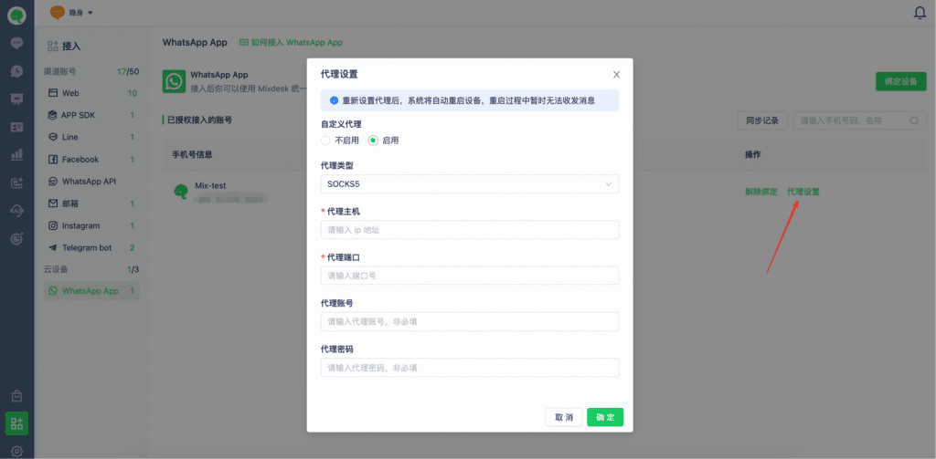The image size is (936, 459).
Task: Open the Facebook channel item
Action: click(80, 160)
